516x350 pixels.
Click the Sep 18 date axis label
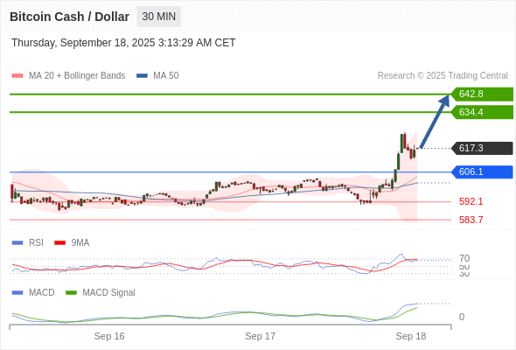pos(411,336)
